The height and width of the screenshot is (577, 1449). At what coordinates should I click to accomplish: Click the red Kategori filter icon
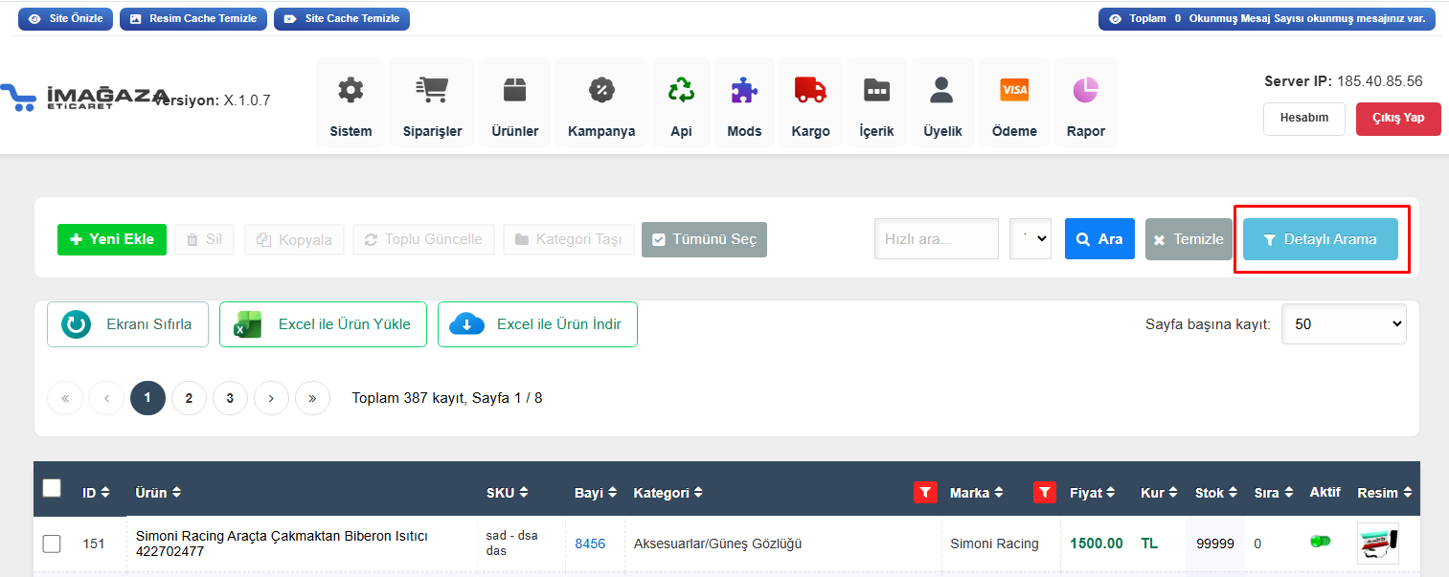(x=924, y=493)
